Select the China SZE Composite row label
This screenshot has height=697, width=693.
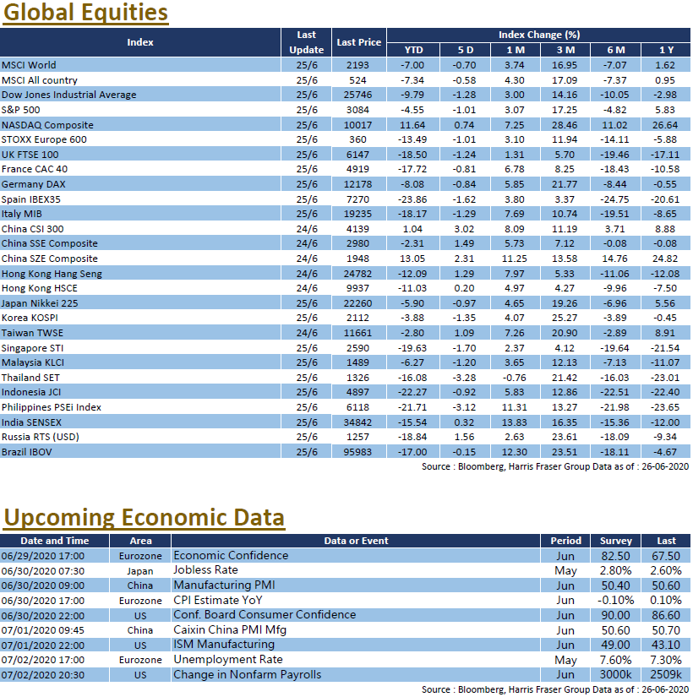coord(49,259)
